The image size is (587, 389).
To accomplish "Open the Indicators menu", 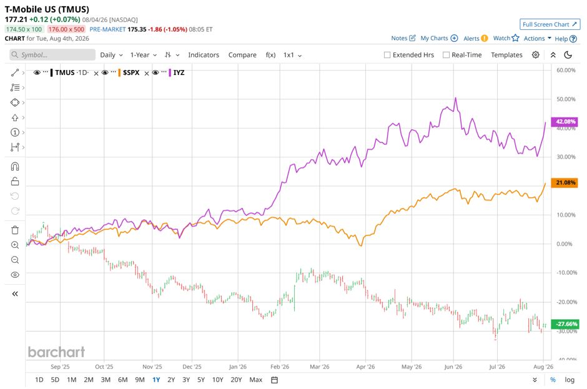I will pos(204,55).
